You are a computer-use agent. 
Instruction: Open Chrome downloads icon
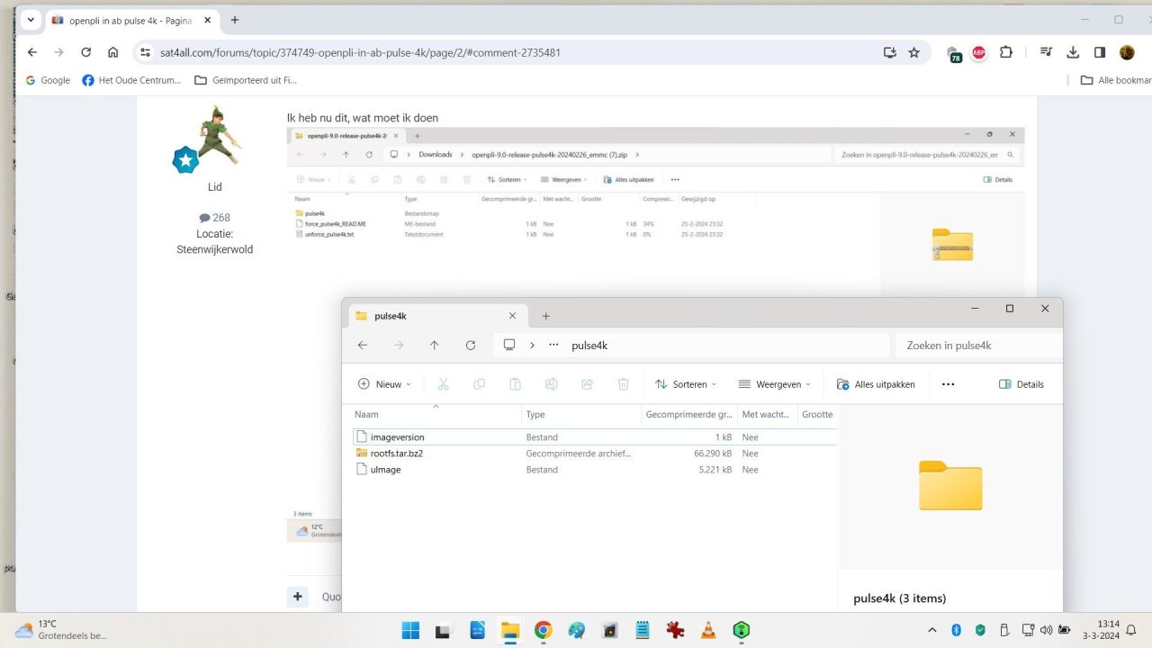[1073, 52]
